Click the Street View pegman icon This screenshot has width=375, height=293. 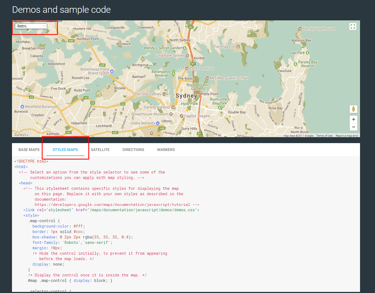353,109
